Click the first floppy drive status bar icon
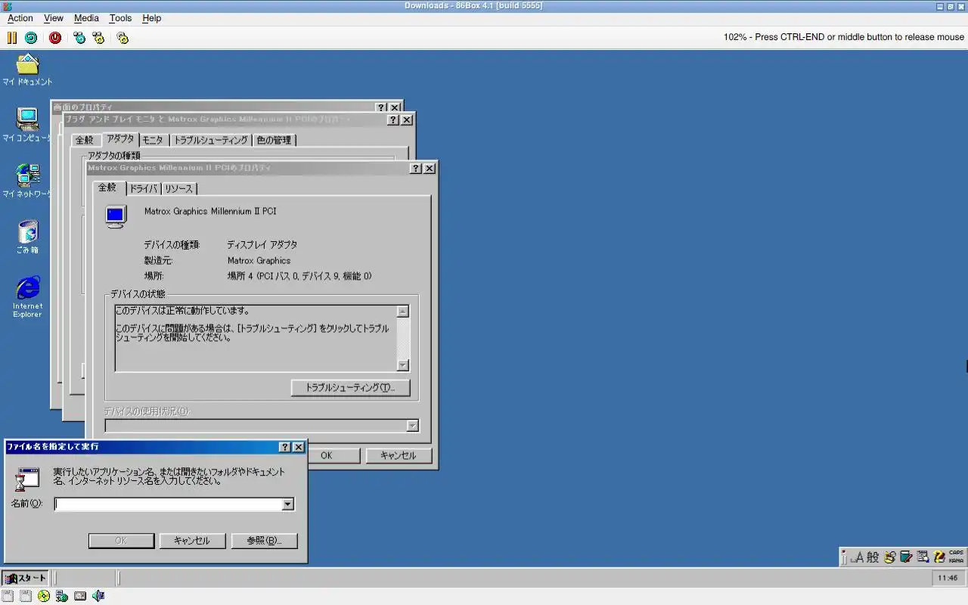The height and width of the screenshot is (605, 968). [x=7, y=596]
